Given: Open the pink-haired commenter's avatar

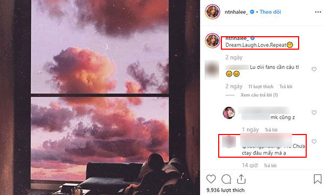Looking at the screenshot, I should coord(229,113).
